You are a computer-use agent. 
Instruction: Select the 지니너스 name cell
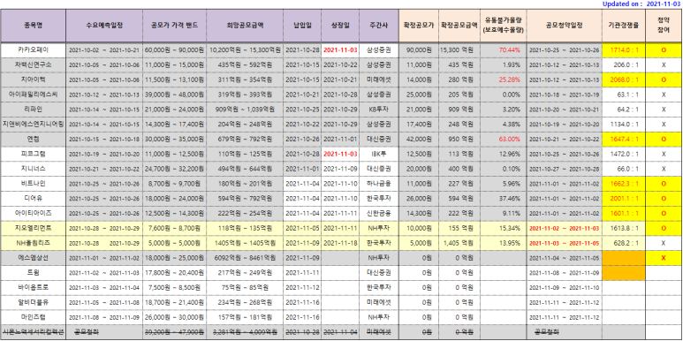[33, 169]
